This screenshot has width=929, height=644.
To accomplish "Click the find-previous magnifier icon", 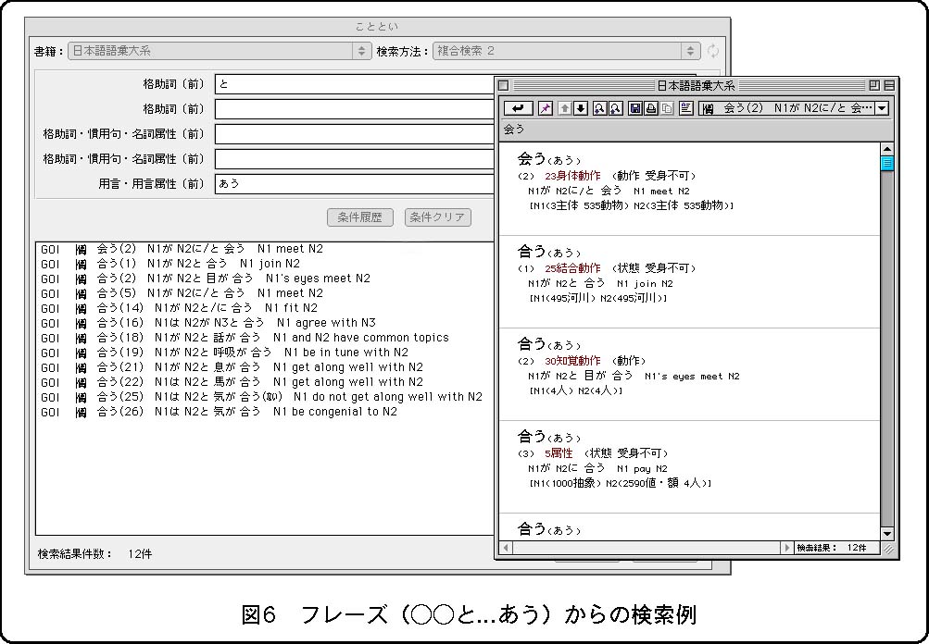I will tap(616, 108).
